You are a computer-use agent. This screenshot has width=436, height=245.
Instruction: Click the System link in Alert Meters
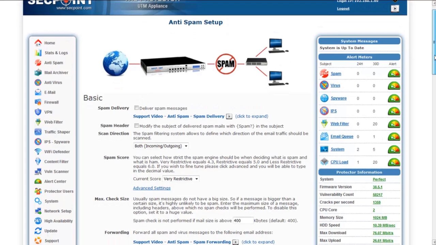click(x=337, y=149)
